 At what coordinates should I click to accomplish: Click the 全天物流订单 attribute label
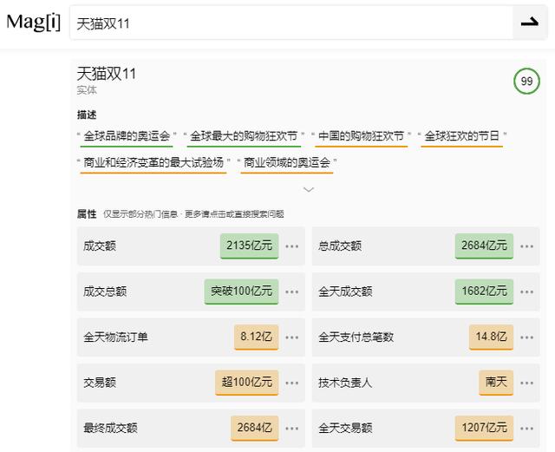pos(115,337)
